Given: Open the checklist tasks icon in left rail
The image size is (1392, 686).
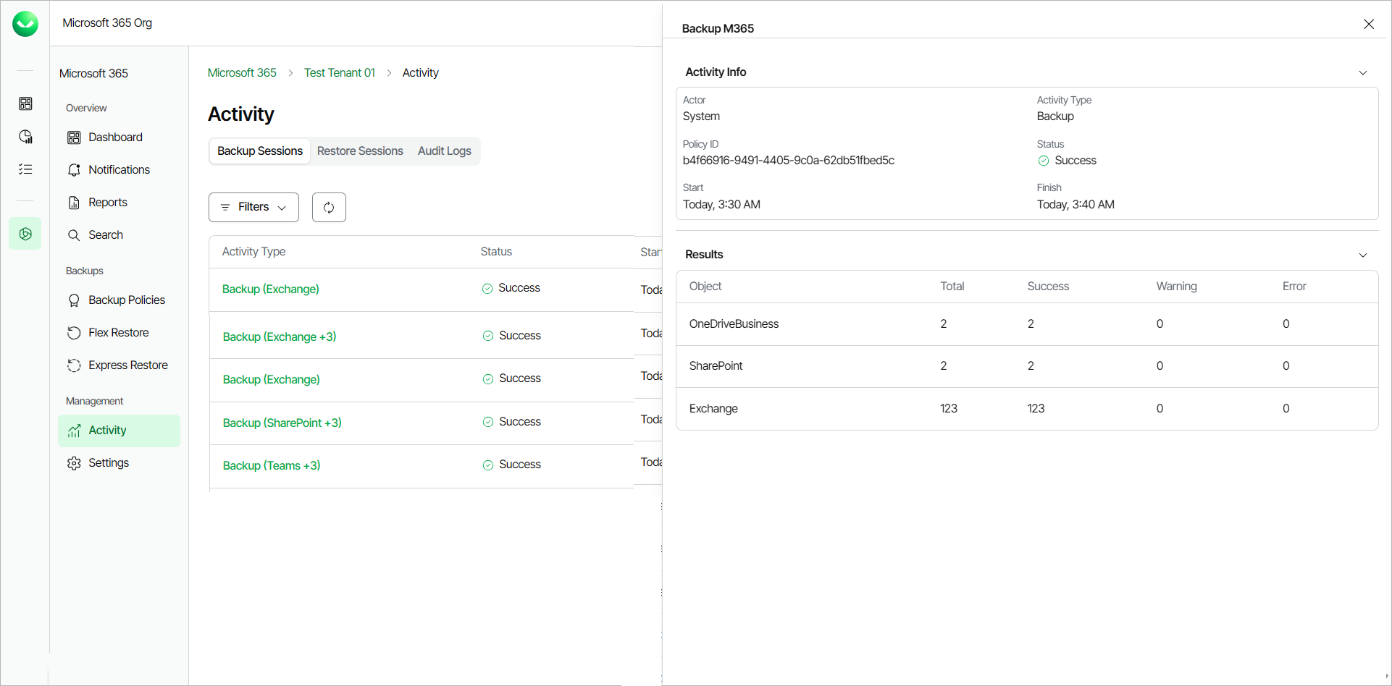Looking at the screenshot, I should tap(25, 169).
